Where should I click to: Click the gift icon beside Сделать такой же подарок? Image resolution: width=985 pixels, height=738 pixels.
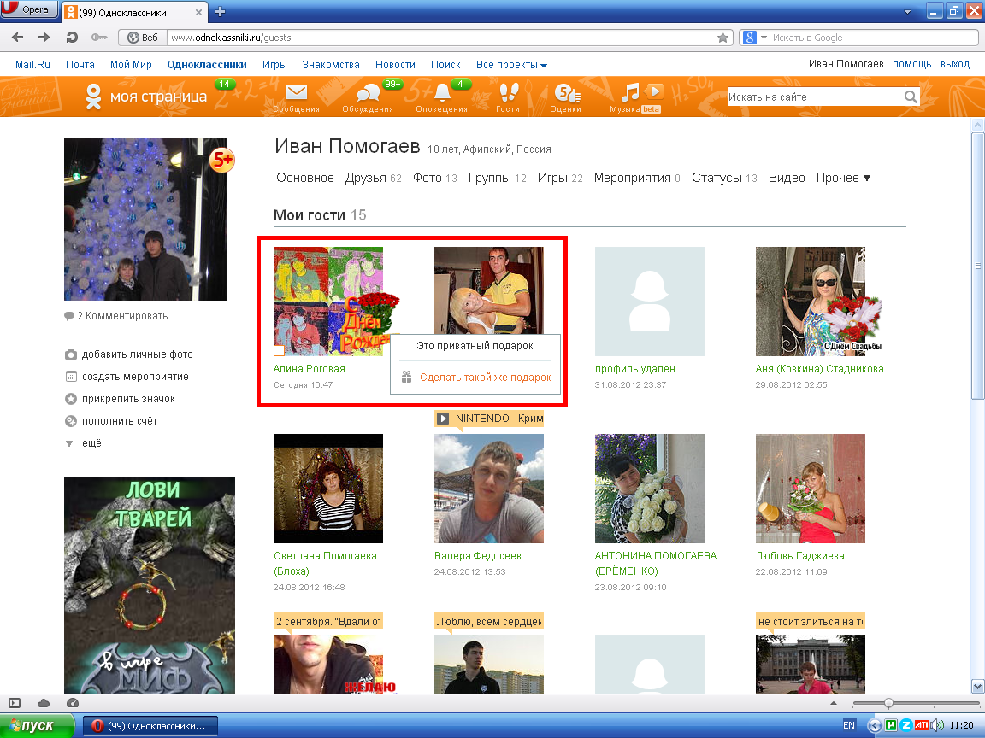(x=407, y=378)
